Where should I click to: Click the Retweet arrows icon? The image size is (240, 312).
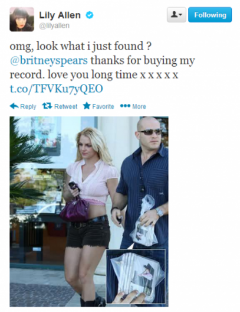[47, 106]
